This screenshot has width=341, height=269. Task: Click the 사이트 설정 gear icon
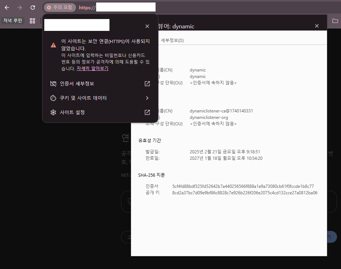tap(53, 112)
